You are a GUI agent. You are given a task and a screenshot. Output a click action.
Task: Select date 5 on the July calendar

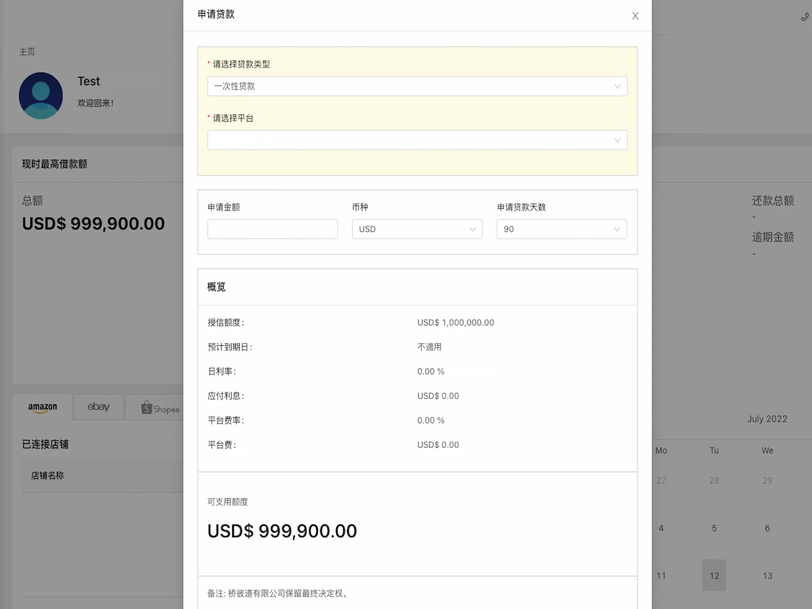coord(714,528)
